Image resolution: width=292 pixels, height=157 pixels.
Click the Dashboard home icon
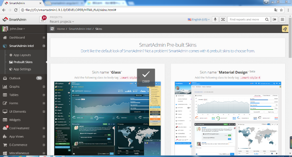tap(5, 38)
